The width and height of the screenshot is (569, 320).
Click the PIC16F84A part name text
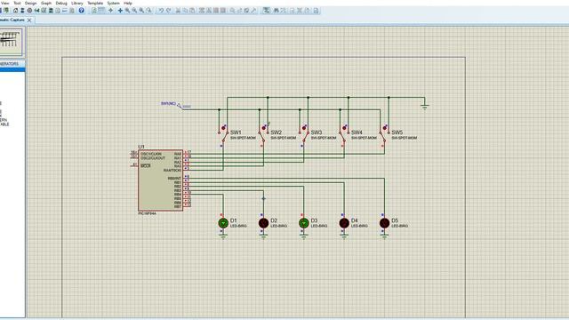point(148,213)
